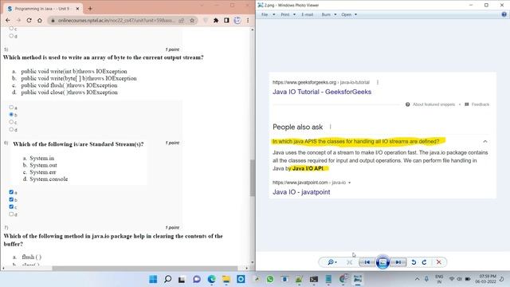Click 'System.console' answer text

click(49, 179)
